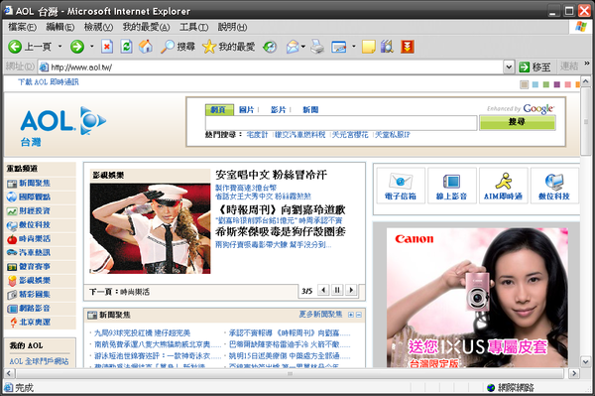Pause the featured story slideshow
The image size is (595, 396).
click(337, 290)
